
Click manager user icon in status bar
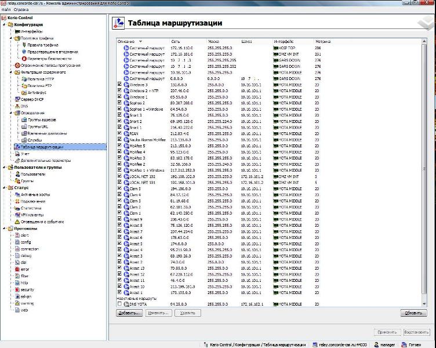coord(376,345)
